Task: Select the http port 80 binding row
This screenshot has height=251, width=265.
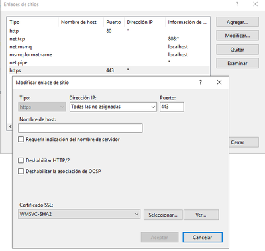Action: click(109, 31)
